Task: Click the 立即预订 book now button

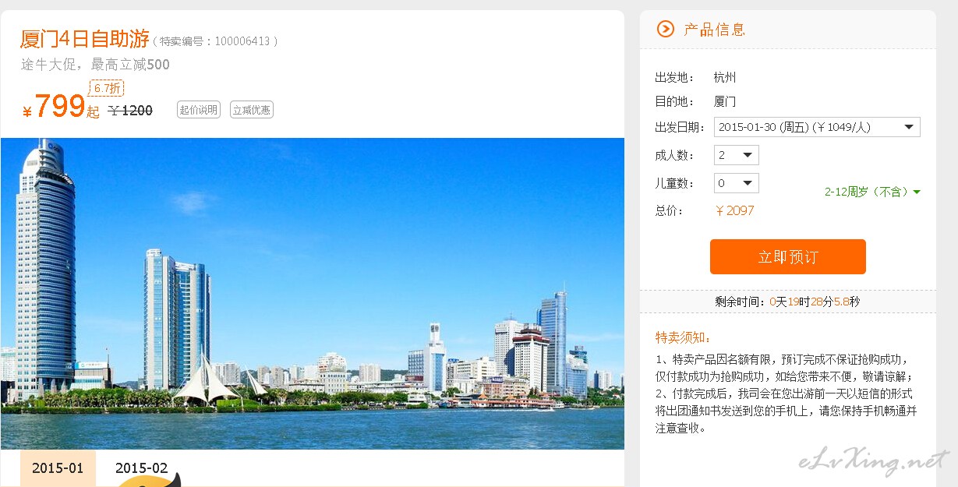Action: (x=787, y=257)
